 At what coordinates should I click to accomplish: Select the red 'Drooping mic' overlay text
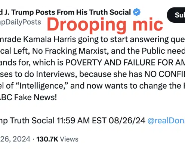tap(105, 25)
